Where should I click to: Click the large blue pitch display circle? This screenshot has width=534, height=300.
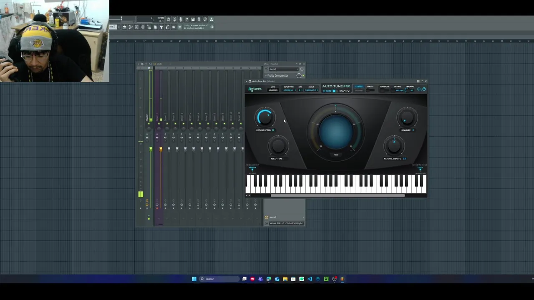coord(336,131)
